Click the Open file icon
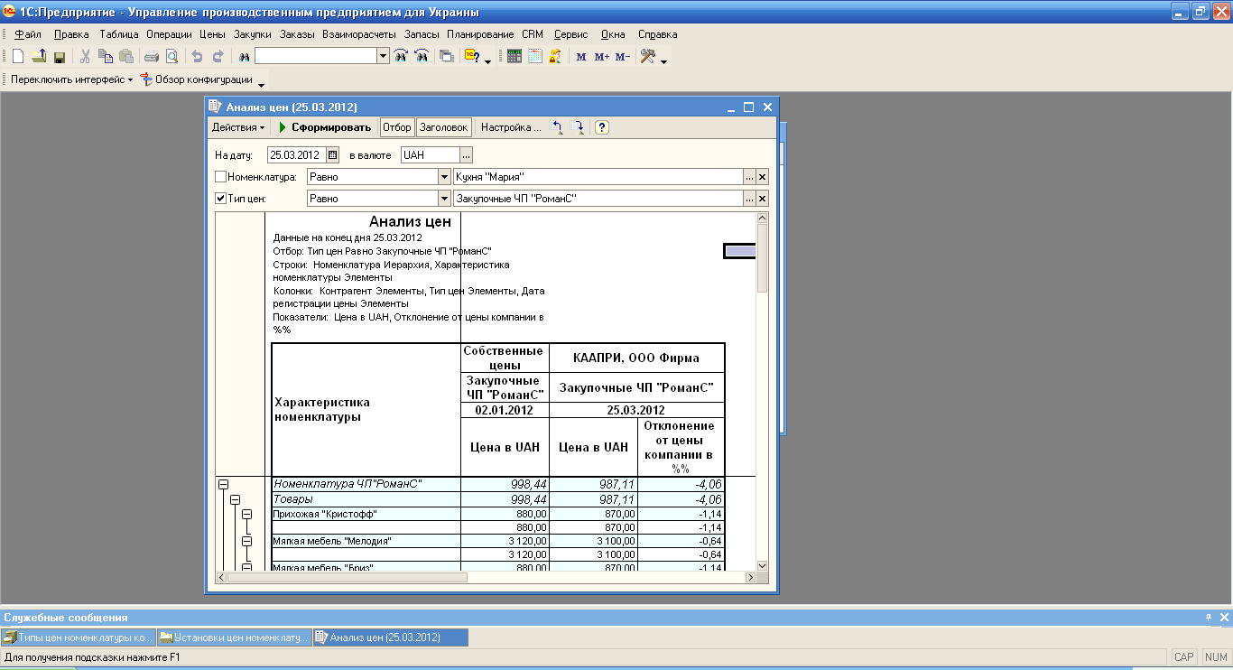Screen dimensions: 1233x670 [39, 56]
